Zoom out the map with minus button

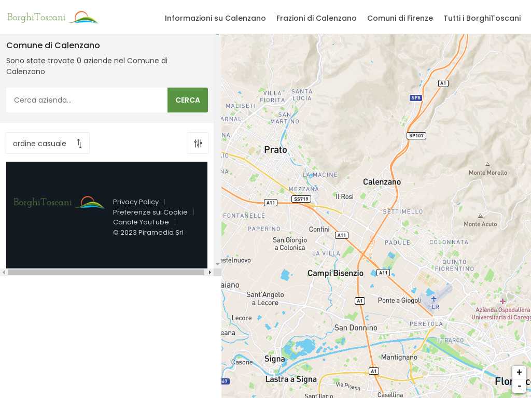(519, 386)
